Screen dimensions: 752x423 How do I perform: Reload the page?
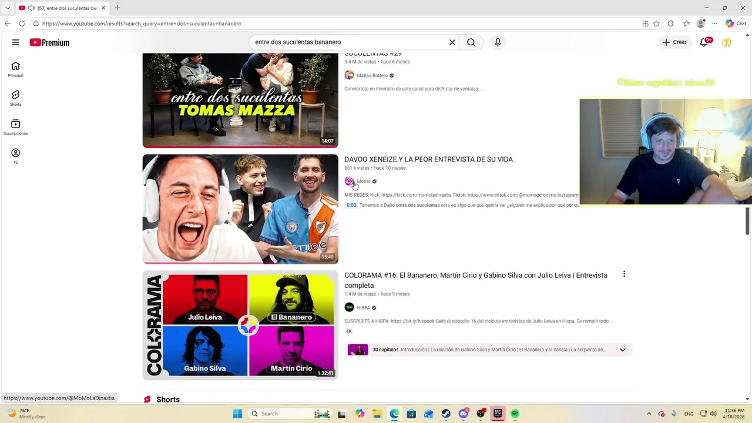point(22,23)
